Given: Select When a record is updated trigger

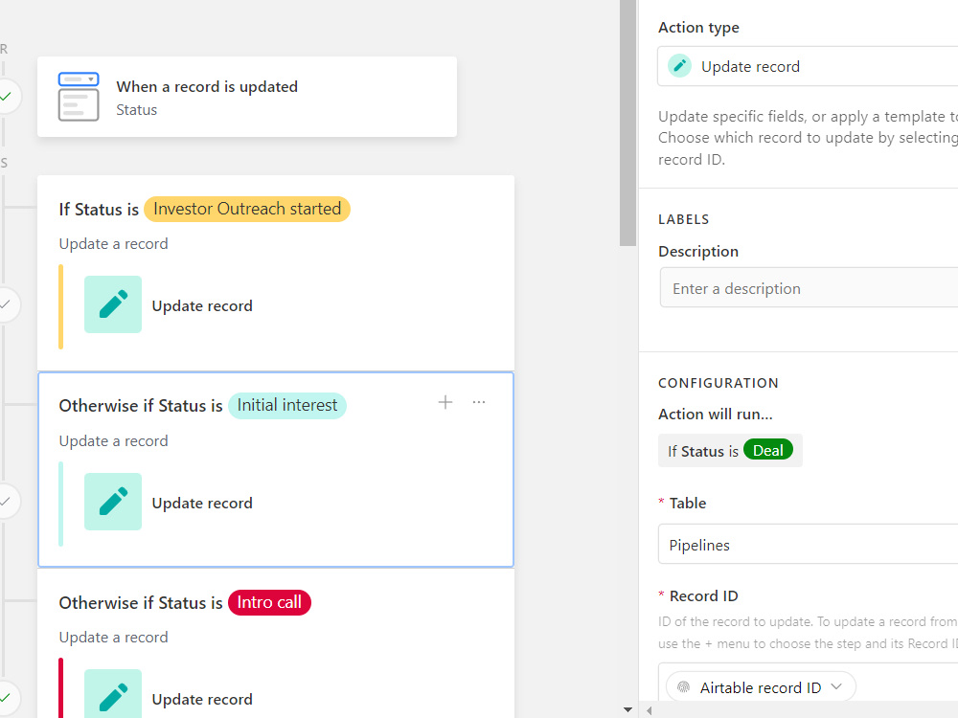Looking at the screenshot, I should coord(247,97).
